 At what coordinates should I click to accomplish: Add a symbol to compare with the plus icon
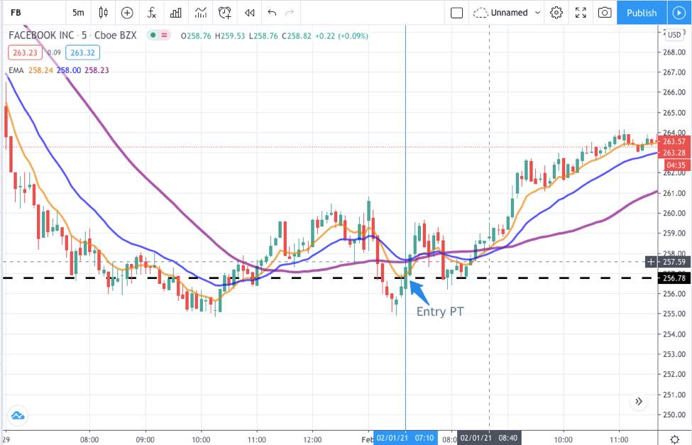click(127, 13)
